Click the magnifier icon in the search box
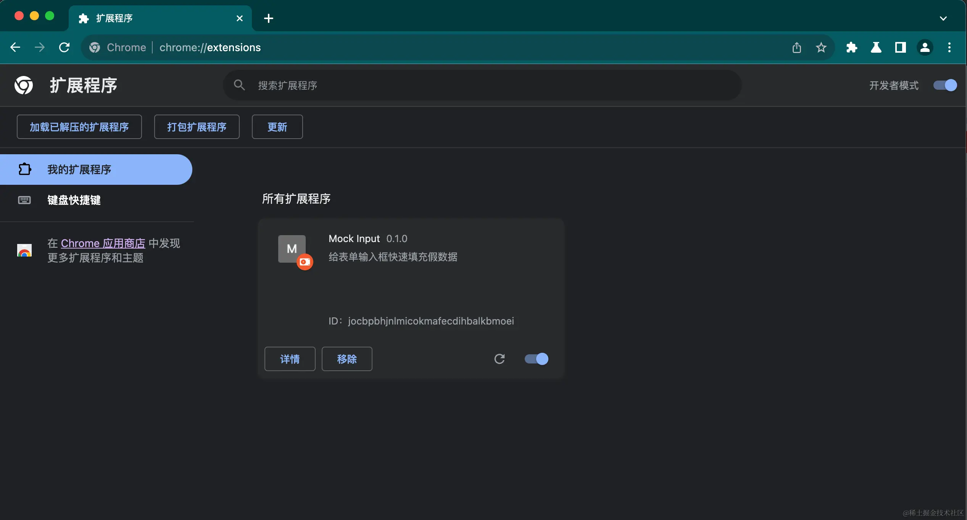This screenshot has height=520, width=967. [239, 85]
